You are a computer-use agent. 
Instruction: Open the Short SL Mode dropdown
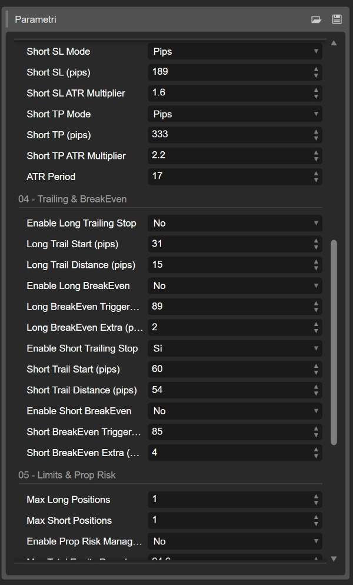click(235, 52)
